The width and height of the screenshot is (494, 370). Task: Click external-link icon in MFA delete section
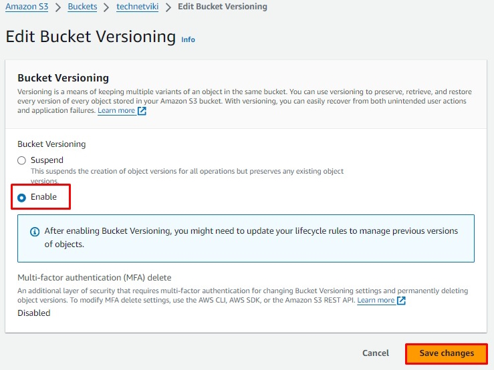401,301
